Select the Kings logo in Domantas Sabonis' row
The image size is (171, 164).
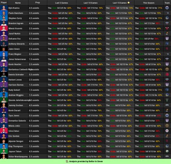pyautogui.click(x=167, y=121)
